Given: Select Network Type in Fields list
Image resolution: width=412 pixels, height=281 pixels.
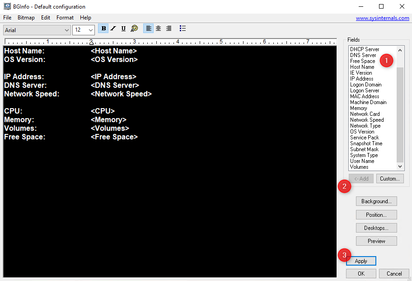Looking at the screenshot, I should [x=365, y=126].
